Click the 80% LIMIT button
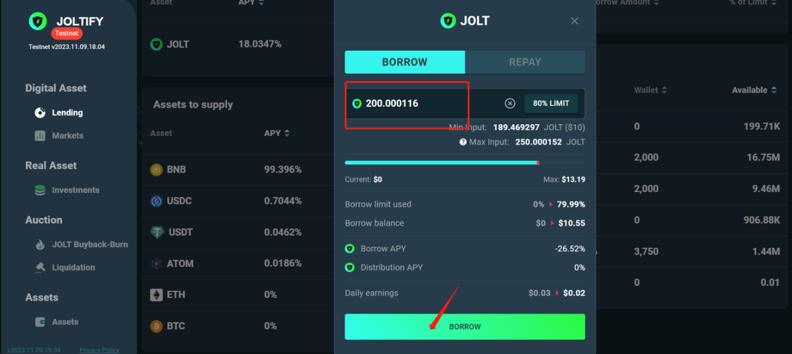The width and height of the screenshot is (792, 354). (x=551, y=104)
